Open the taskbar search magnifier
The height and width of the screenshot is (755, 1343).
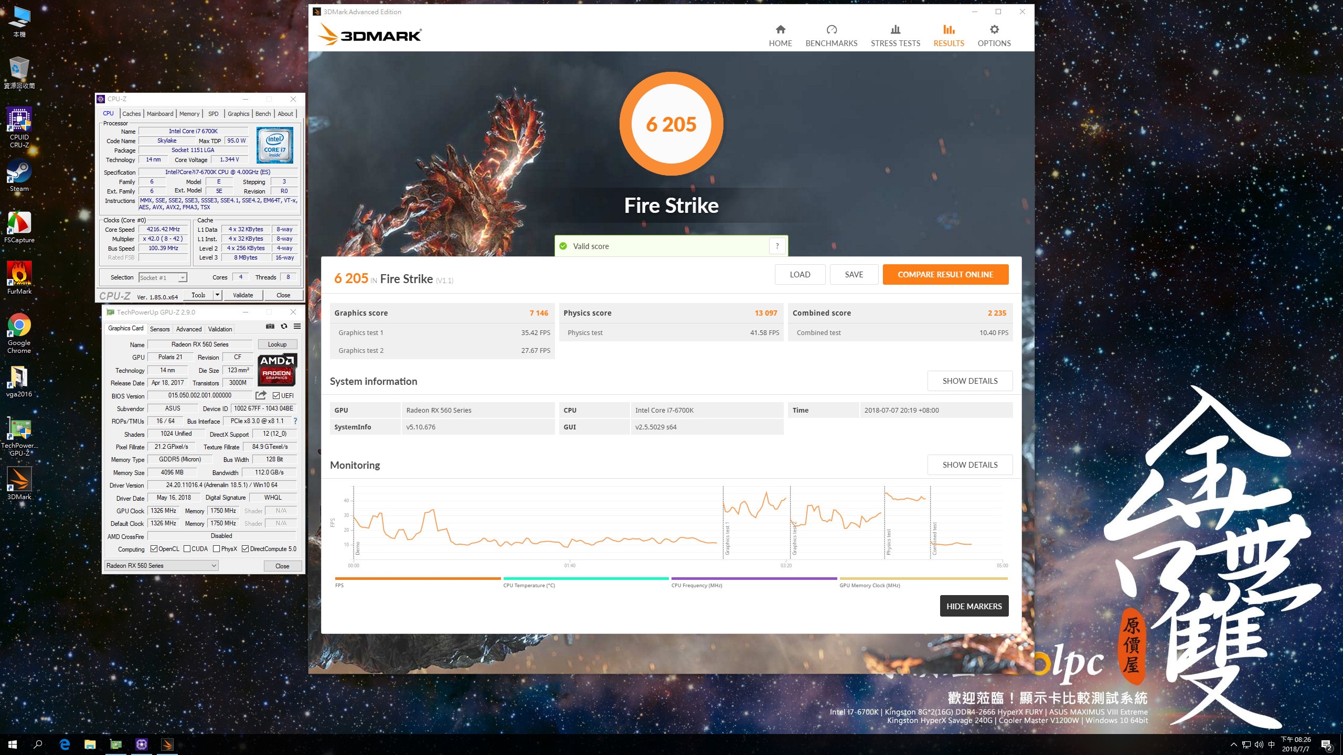[38, 744]
